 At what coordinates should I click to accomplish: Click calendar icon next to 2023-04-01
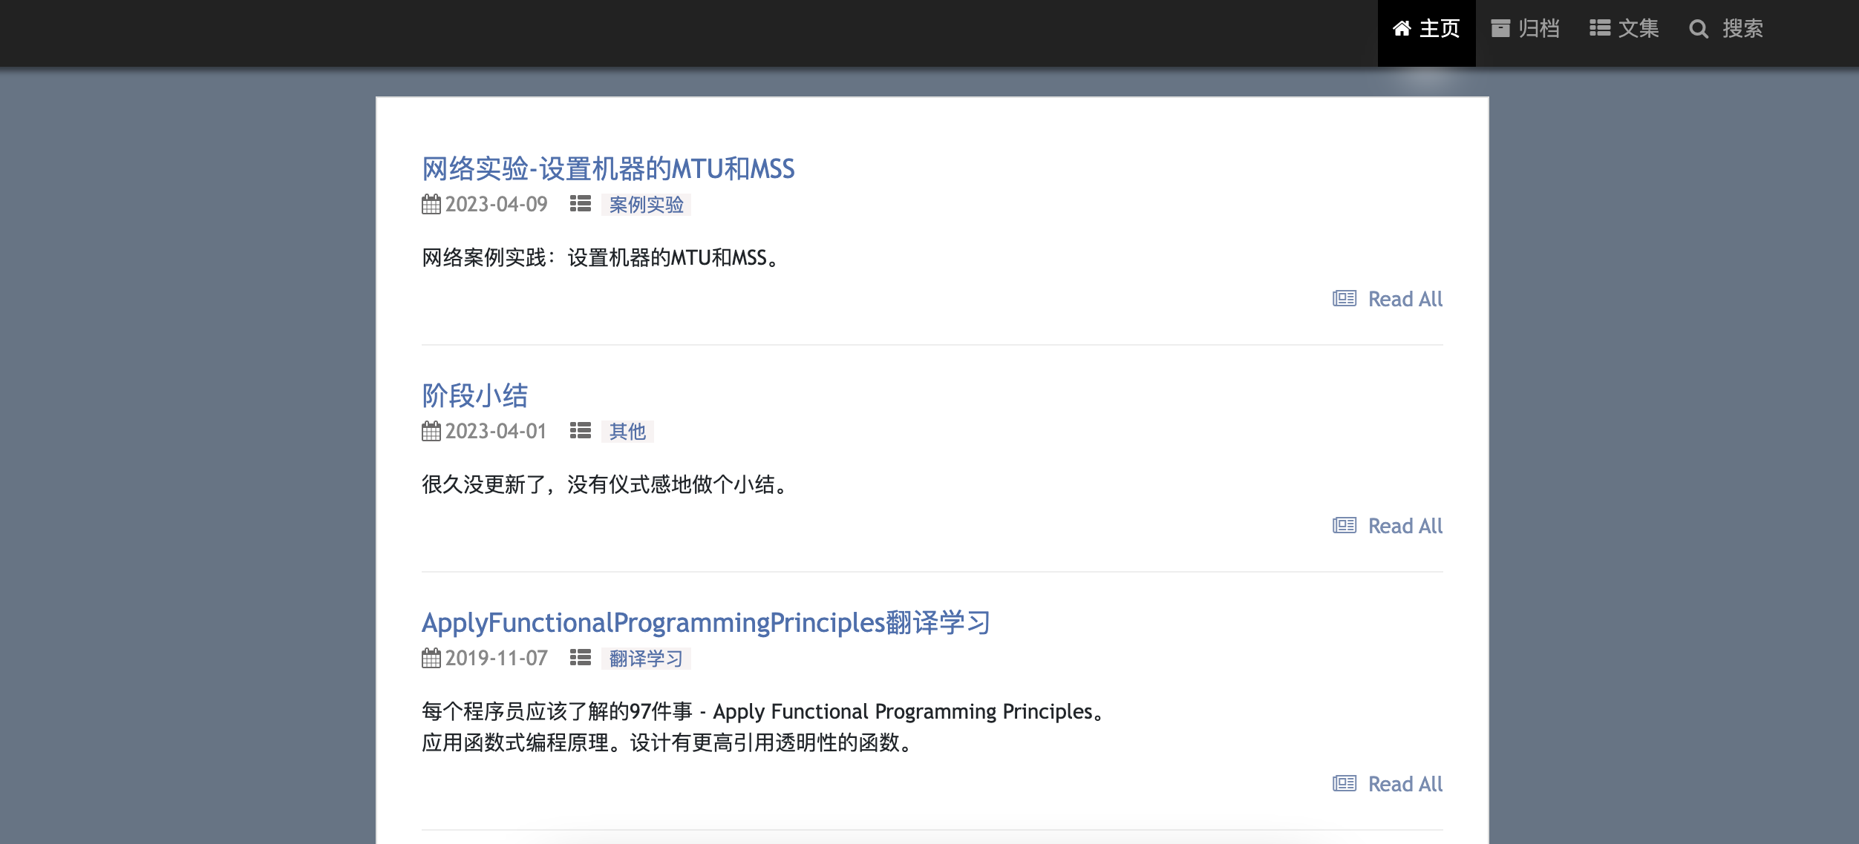pos(431,431)
